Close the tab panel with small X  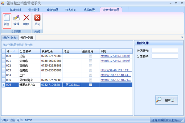182,37
